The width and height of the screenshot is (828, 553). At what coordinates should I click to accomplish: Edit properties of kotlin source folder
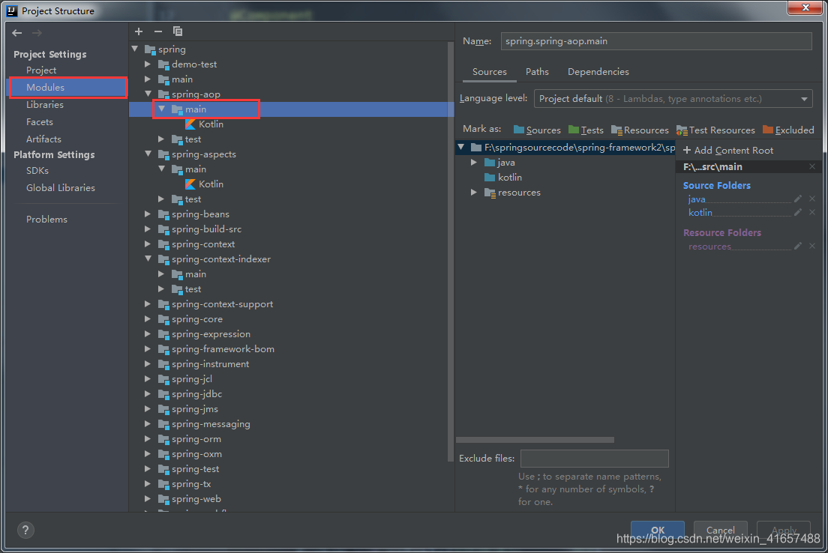point(798,212)
